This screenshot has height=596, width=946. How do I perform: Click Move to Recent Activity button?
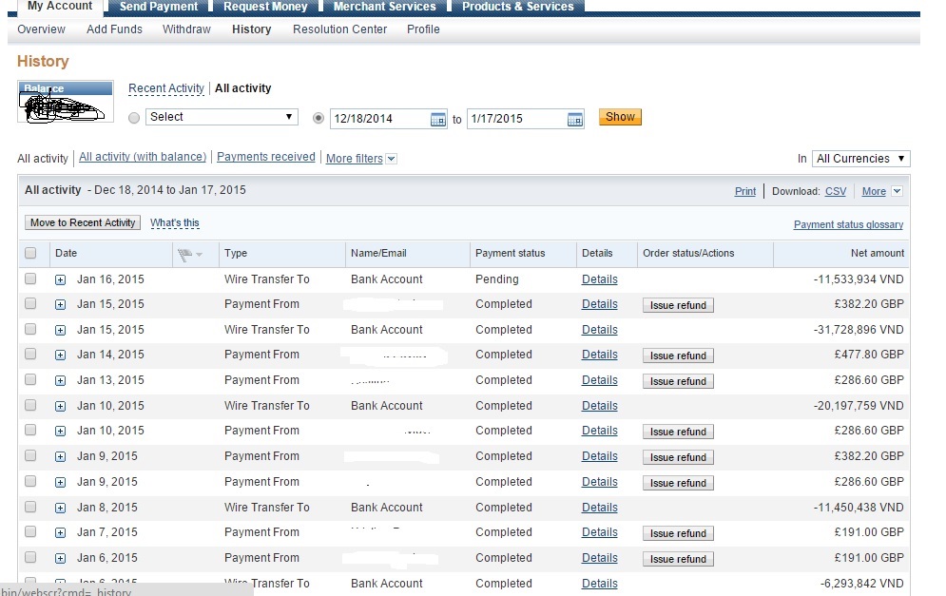(x=83, y=222)
